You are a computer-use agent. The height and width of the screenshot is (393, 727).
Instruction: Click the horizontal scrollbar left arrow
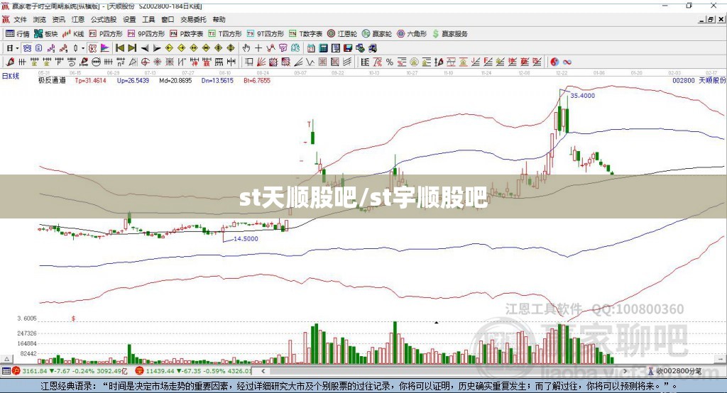pyautogui.click(x=263, y=371)
